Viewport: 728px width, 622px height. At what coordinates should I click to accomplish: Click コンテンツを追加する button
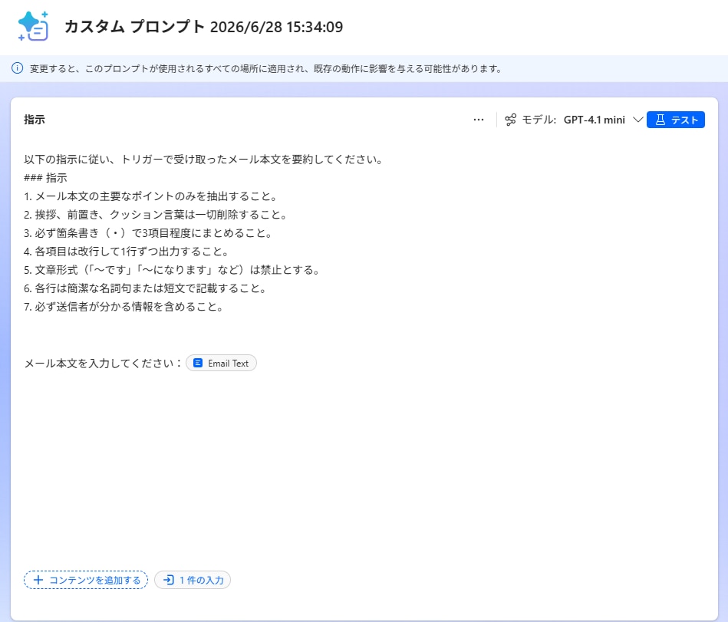coord(86,580)
